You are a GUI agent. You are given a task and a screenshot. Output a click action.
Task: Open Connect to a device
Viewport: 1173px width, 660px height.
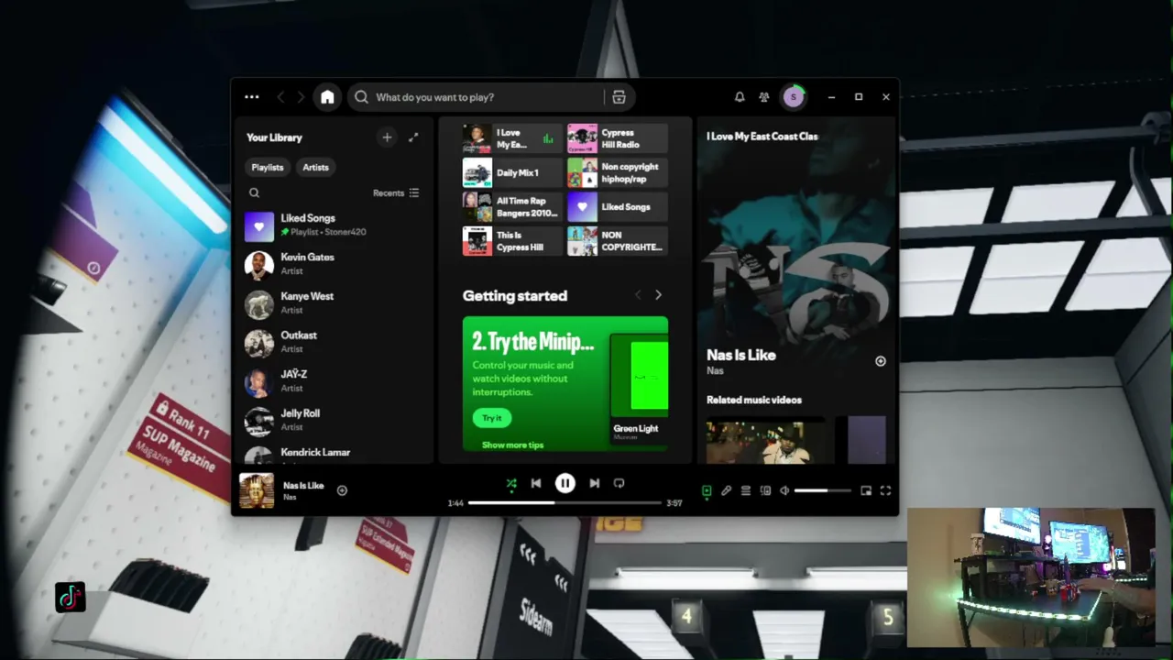pos(765,491)
